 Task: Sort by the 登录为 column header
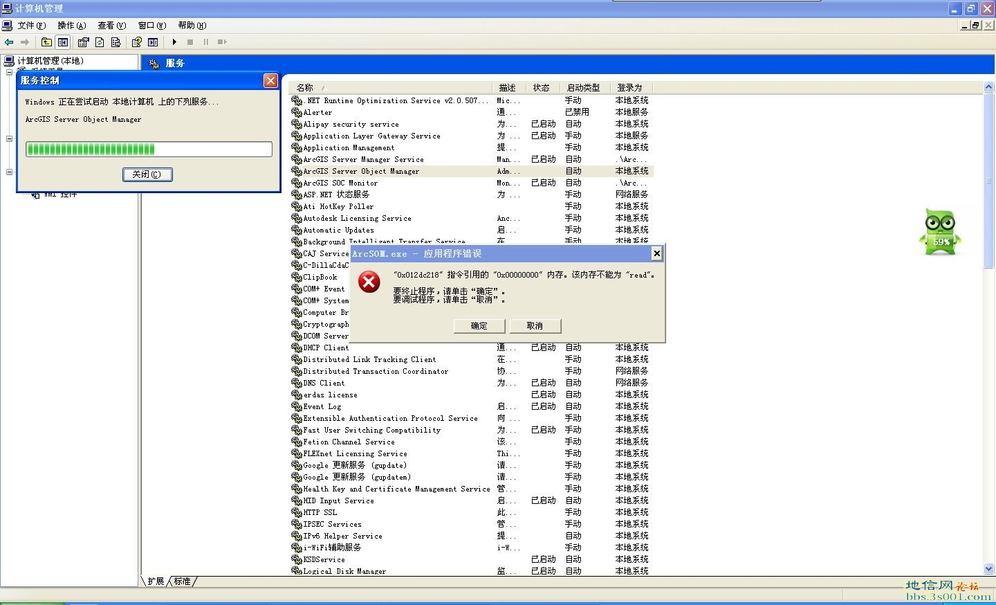(631, 88)
